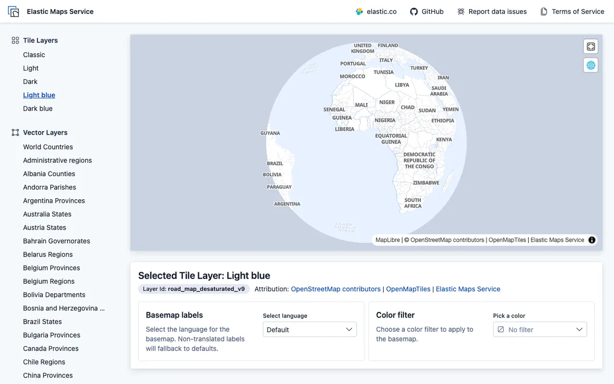This screenshot has height=384, width=614.
Task: Select the Light blue tile layer
Action: tap(39, 95)
